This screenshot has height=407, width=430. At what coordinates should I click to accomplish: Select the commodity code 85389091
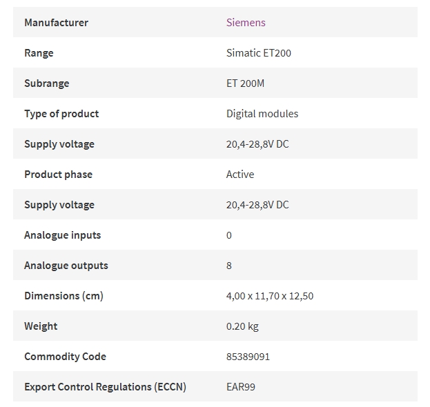(x=248, y=357)
